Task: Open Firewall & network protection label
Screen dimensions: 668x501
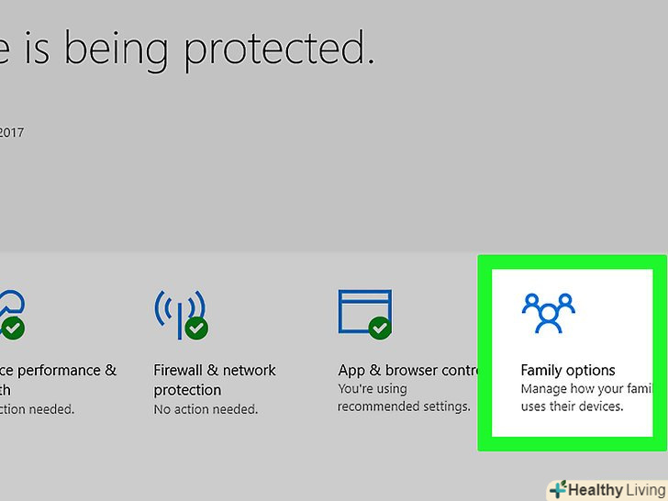Action: [214, 379]
